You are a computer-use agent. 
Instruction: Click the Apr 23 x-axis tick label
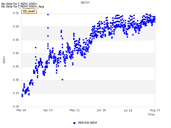pos(48,110)
